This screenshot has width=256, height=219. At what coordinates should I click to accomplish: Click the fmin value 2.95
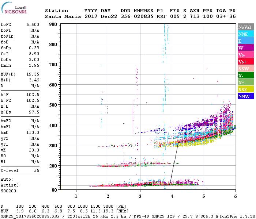pyautogui.click(x=34, y=65)
